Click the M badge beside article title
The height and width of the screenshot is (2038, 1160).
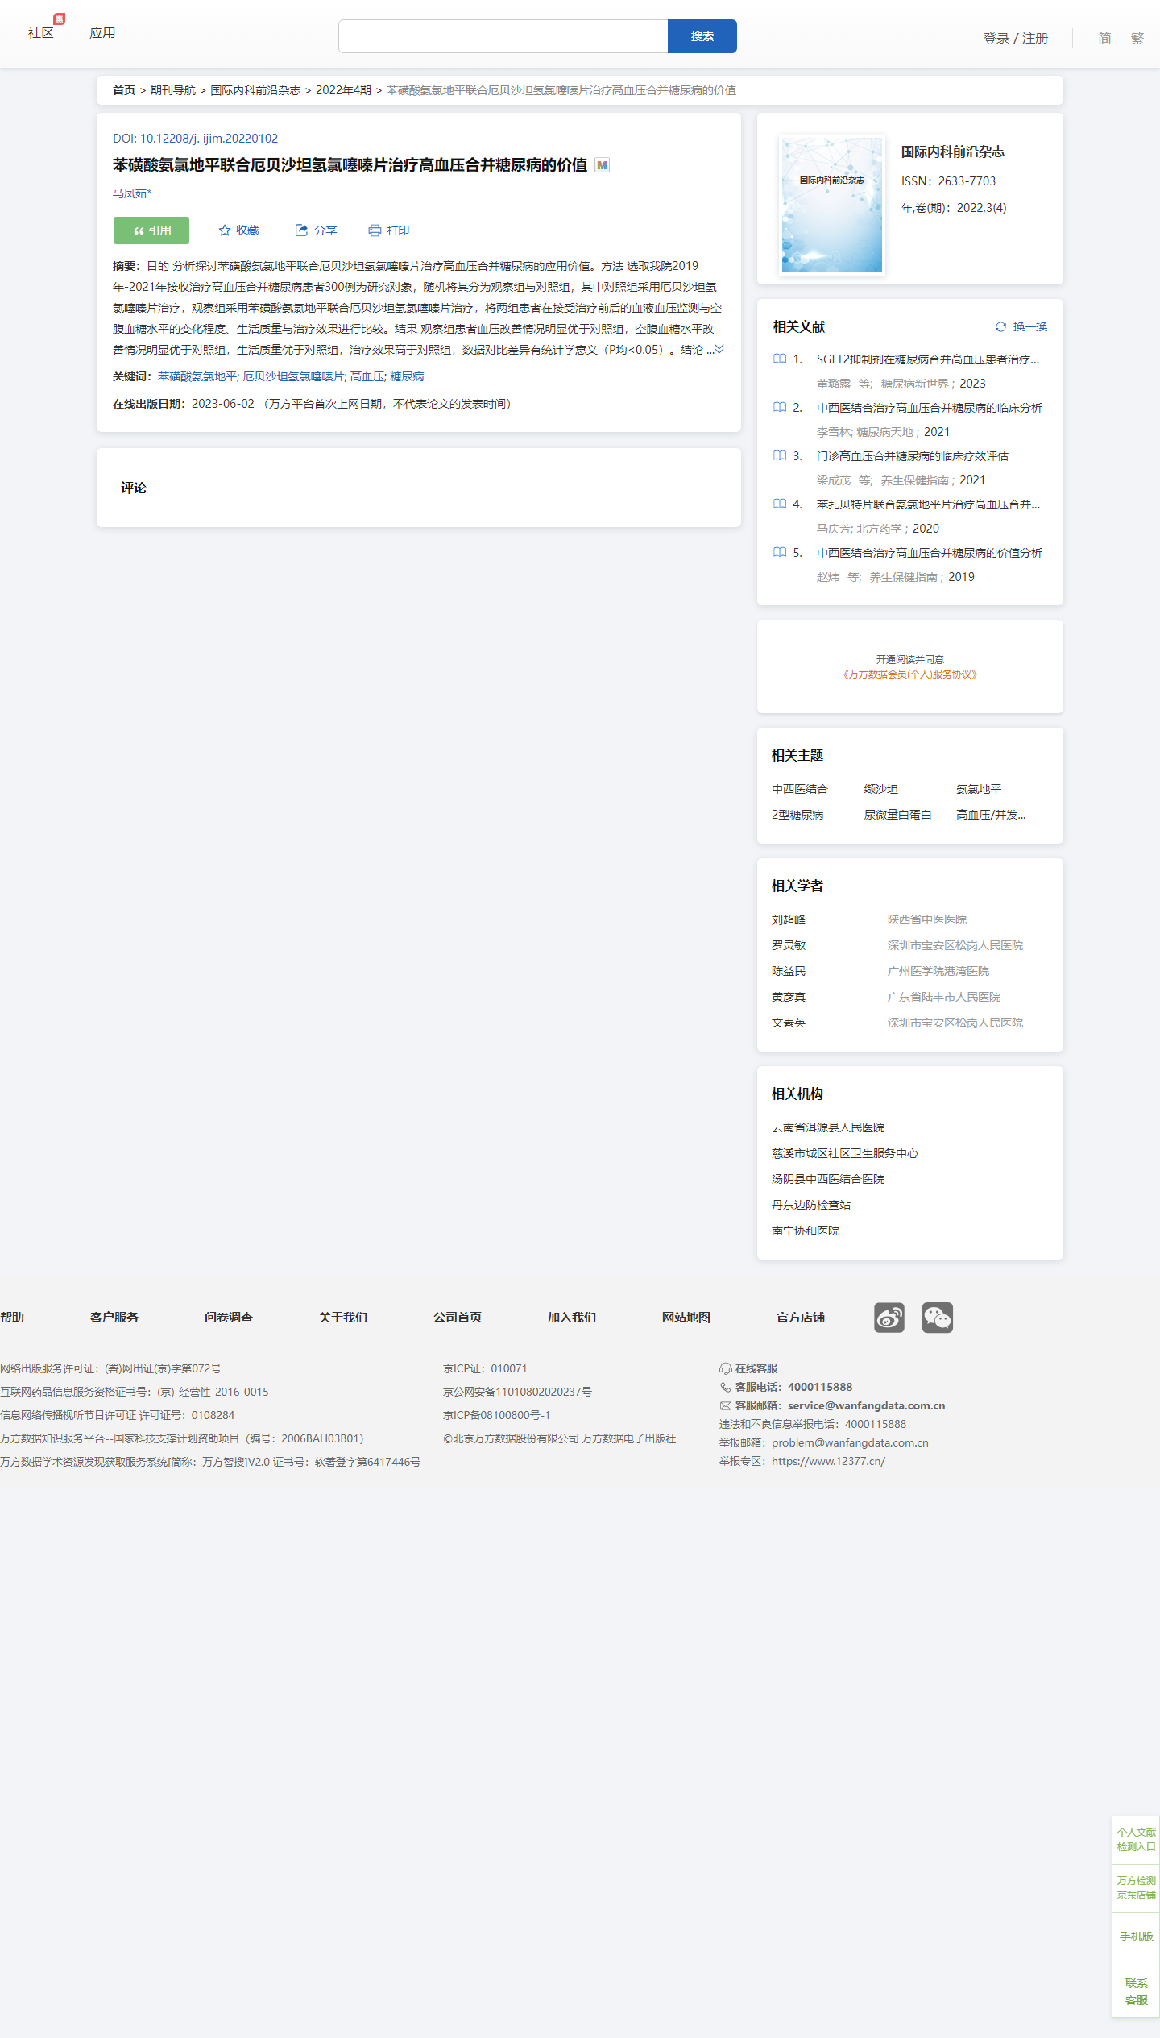(x=602, y=165)
